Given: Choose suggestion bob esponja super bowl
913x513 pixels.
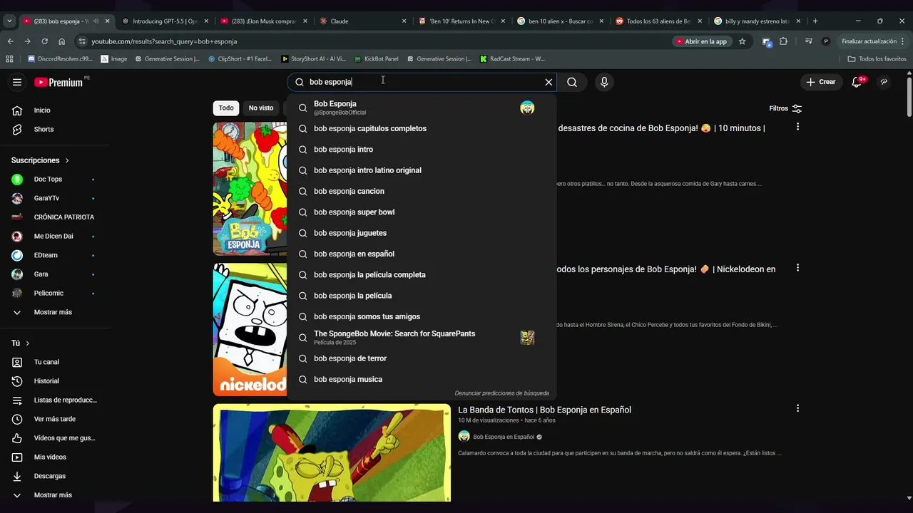Looking at the screenshot, I should (x=422, y=212).
